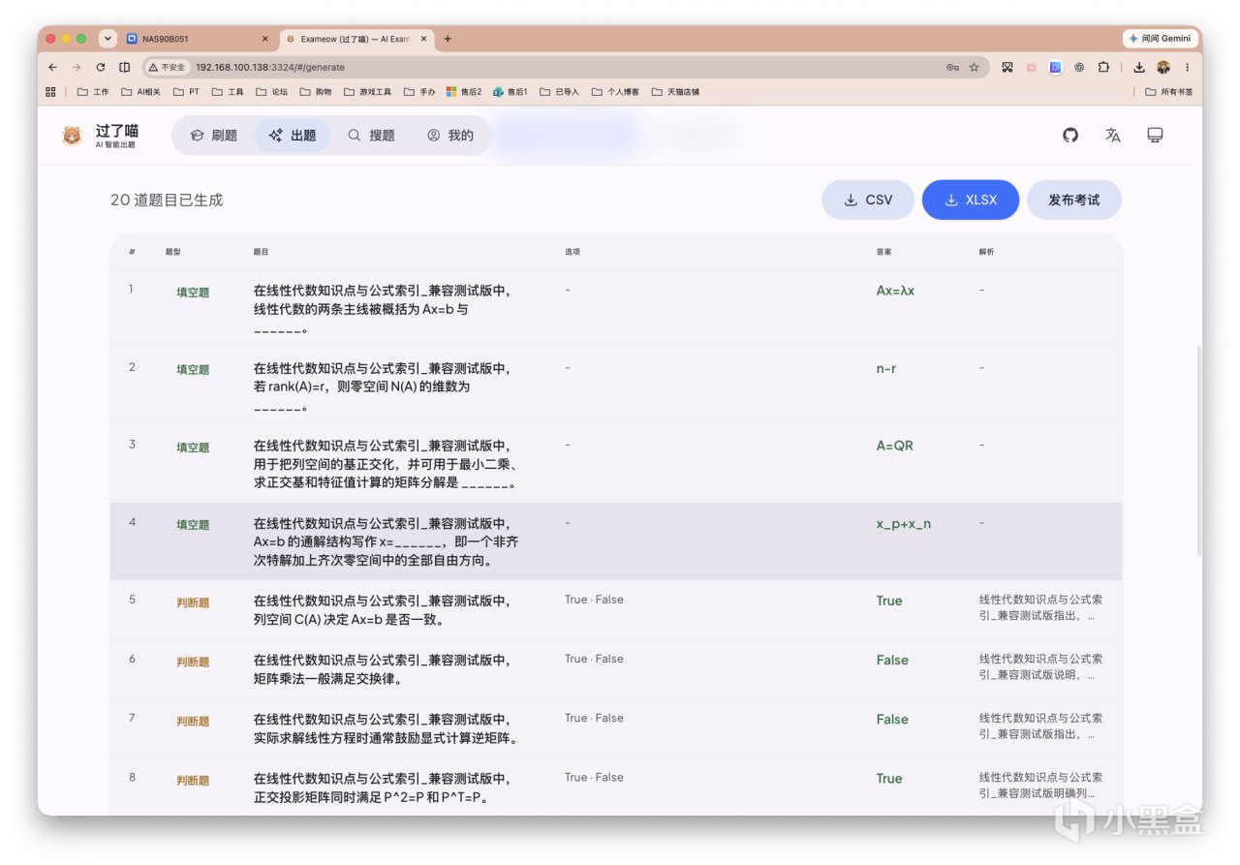Viewport: 1240px width, 865px height.
Task: Click the page vertical scrollbar
Action: click(1198, 450)
